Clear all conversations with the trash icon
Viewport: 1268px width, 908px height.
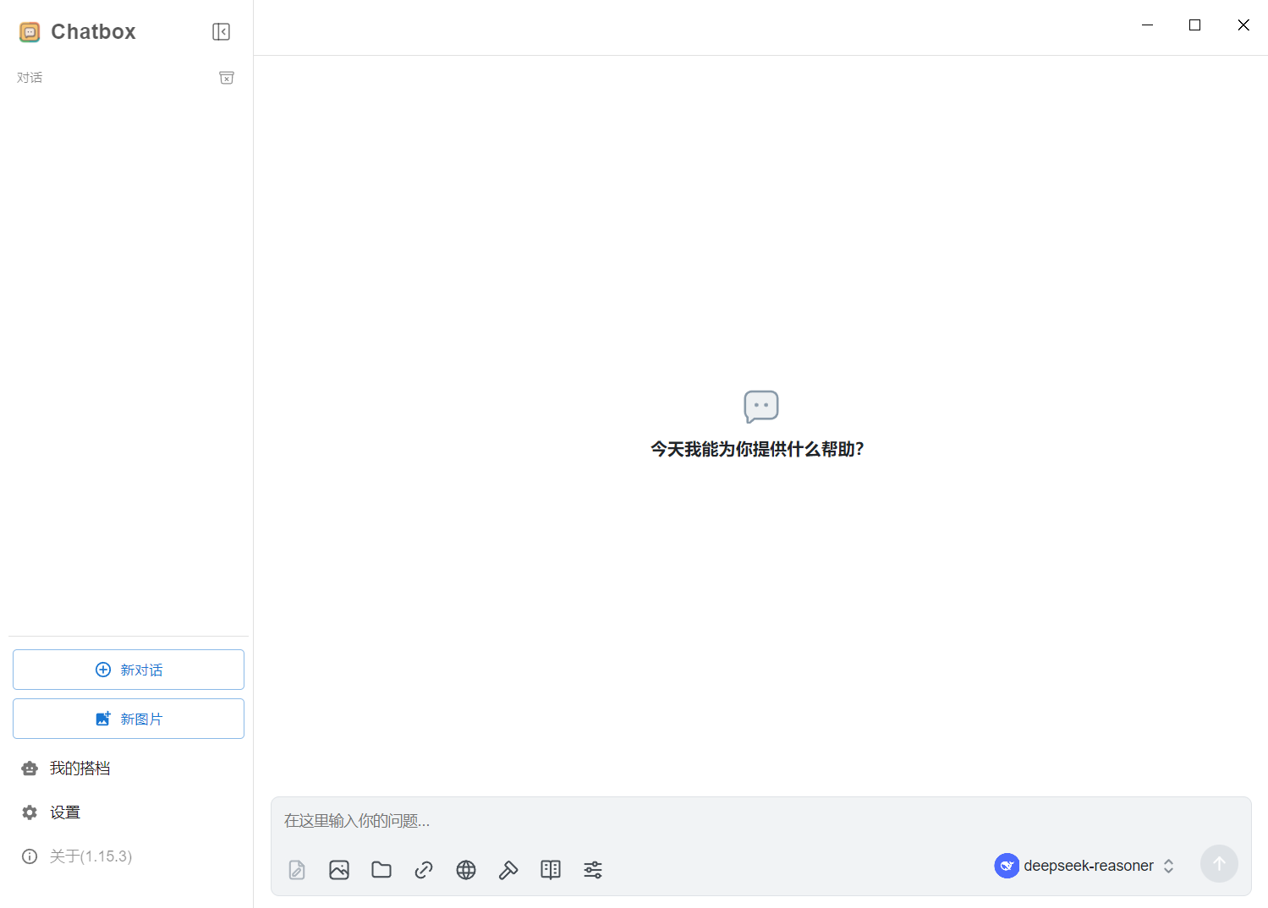[226, 77]
